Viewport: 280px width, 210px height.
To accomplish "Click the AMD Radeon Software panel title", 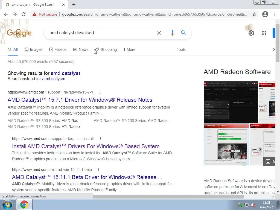I will 237,72.
